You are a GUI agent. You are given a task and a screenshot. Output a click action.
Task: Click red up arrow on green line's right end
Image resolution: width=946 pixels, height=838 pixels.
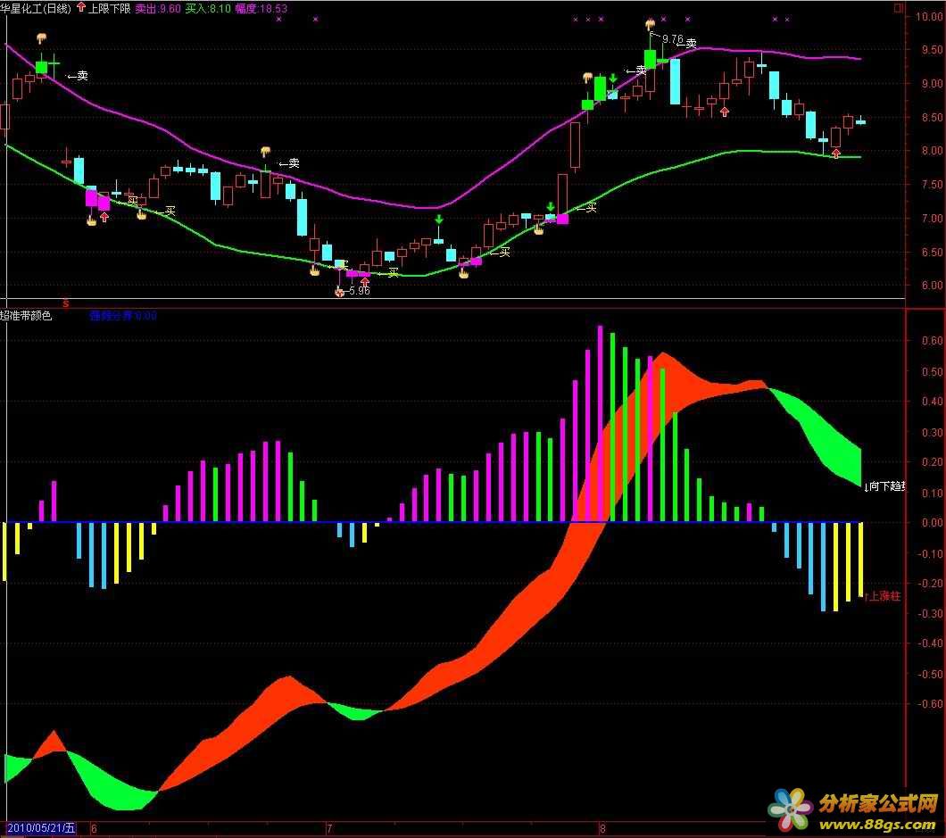click(x=835, y=153)
